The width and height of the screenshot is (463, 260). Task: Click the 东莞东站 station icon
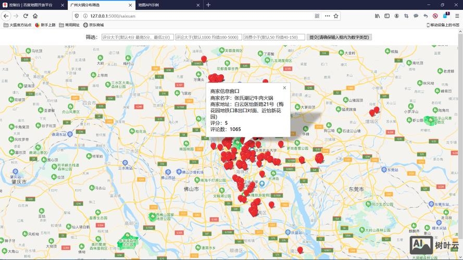tap(431, 204)
